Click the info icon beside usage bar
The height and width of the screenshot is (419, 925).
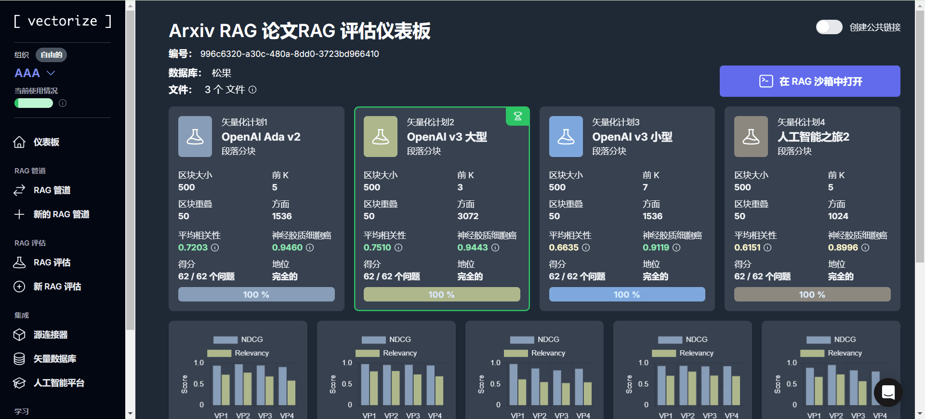coord(63,103)
